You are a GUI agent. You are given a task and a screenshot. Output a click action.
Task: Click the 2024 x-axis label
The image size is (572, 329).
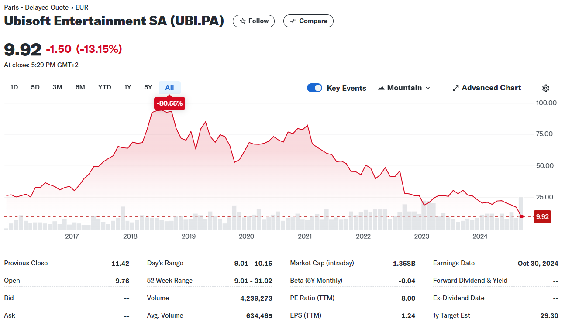pyautogui.click(x=480, y=236)
